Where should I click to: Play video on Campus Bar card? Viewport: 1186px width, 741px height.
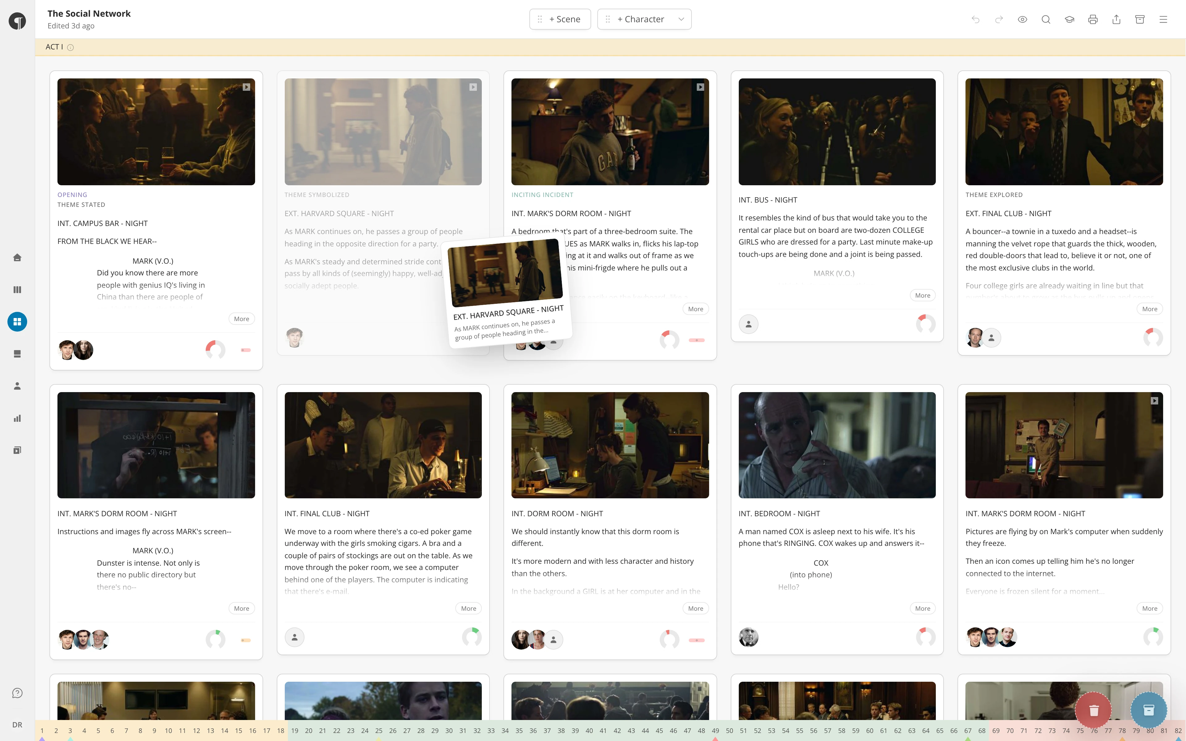(x=246, y=87)
